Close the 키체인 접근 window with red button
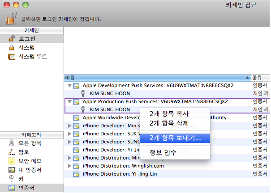Screen dimensions: 271x193 click(7, 5)
